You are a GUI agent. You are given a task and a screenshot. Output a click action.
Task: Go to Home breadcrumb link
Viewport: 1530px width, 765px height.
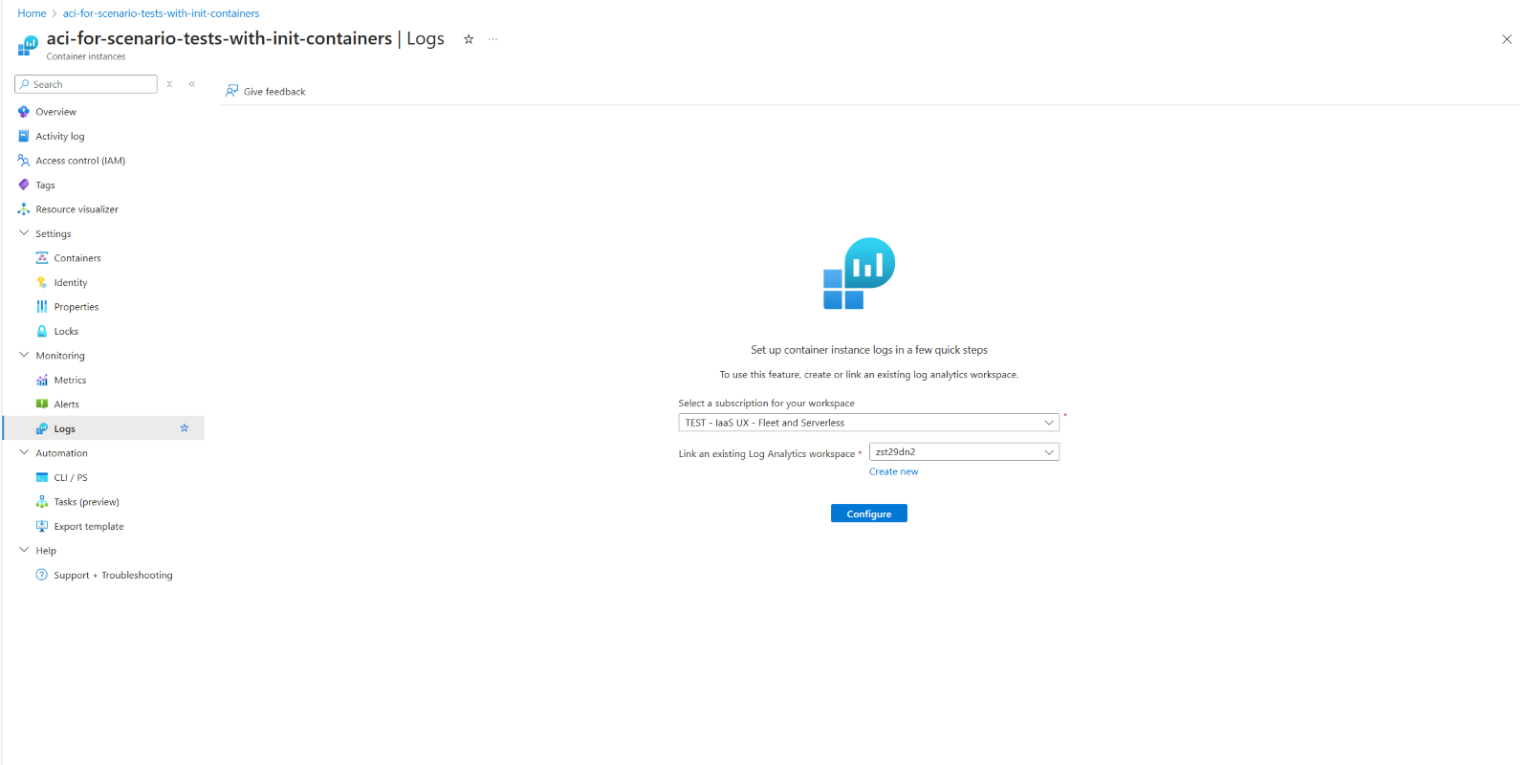tap(32, 13)
